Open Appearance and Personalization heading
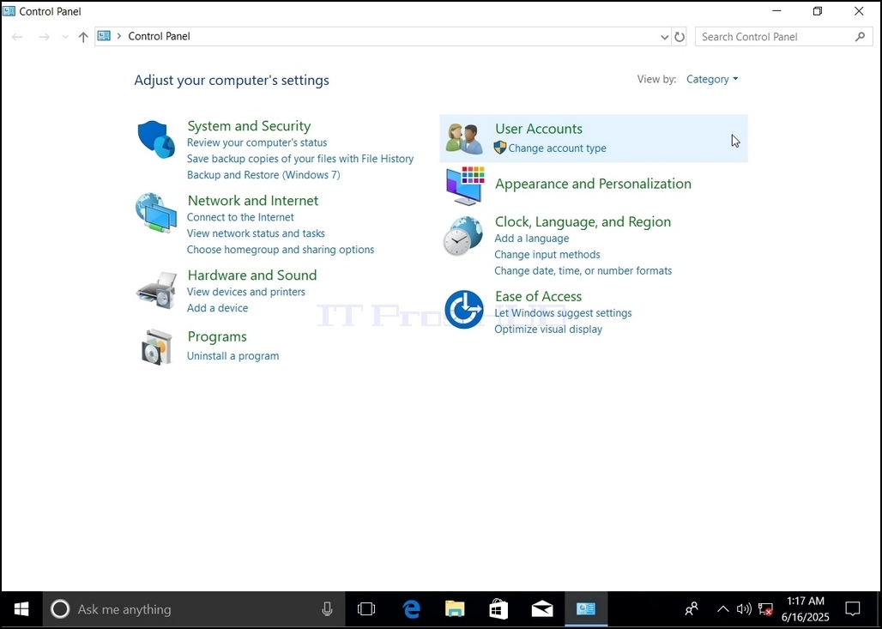This screenshot has height=629, width=882. click(x=594, y=184)
